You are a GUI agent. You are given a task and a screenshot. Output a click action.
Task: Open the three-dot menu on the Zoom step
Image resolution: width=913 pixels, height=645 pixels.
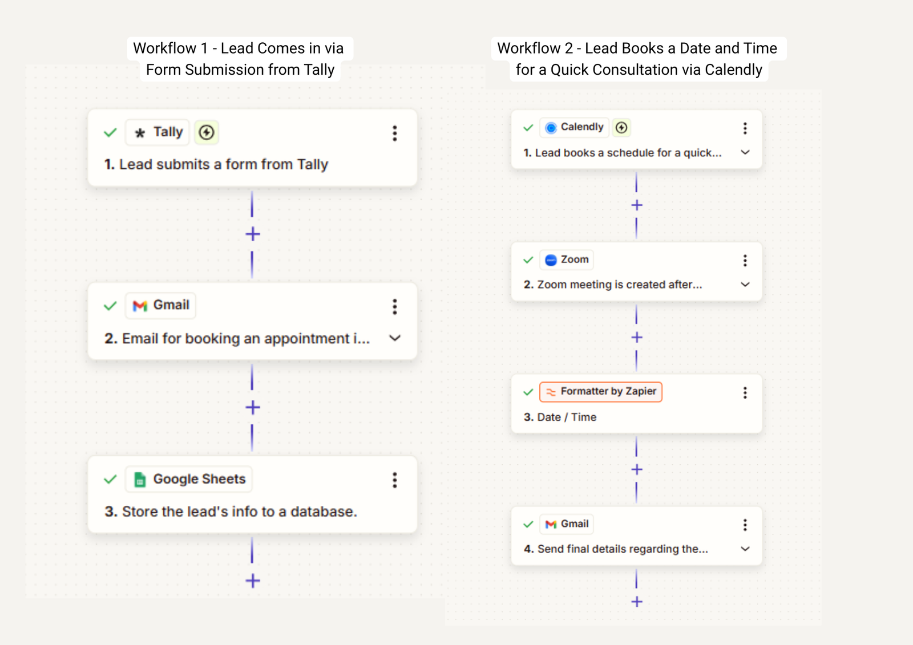pos(745,261)
